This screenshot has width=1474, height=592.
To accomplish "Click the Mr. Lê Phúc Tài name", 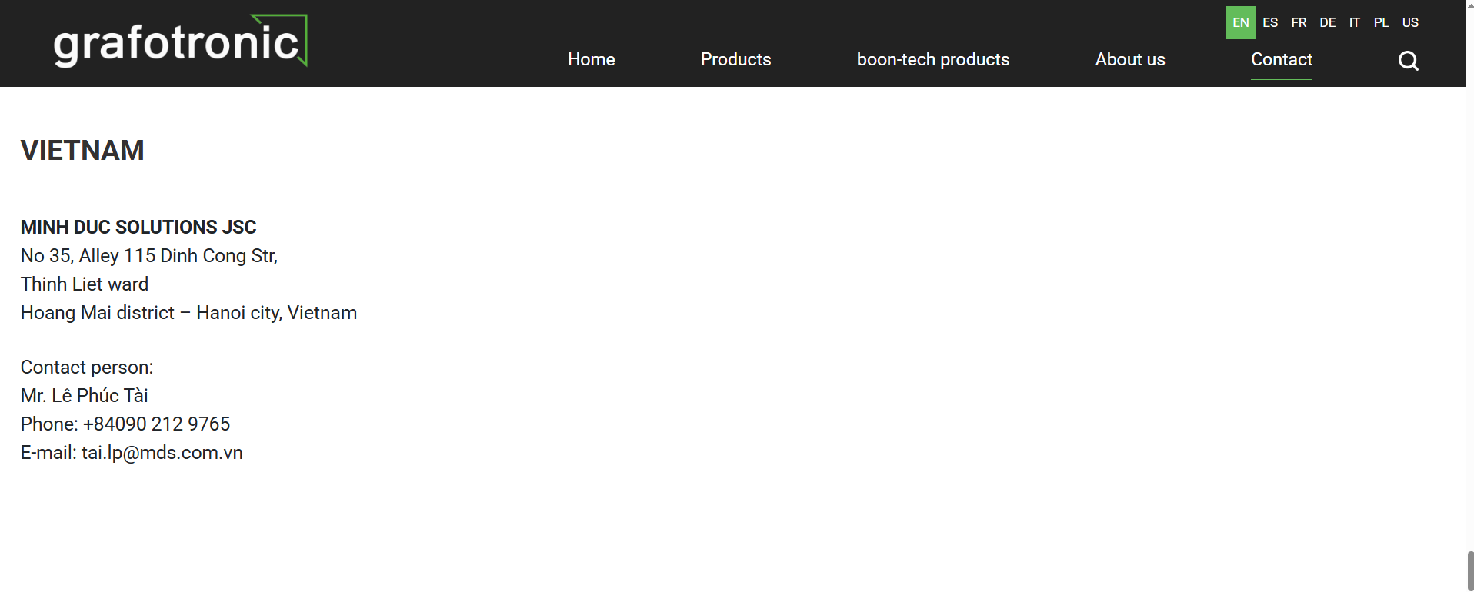I will [x=84, y=396].
